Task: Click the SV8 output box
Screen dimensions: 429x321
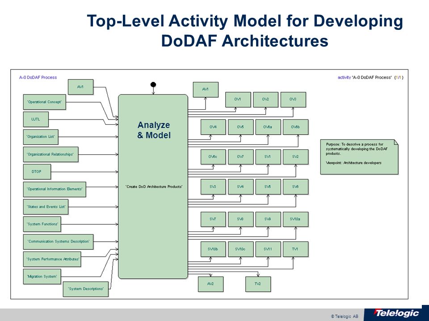Action: [x=240, y=219]
